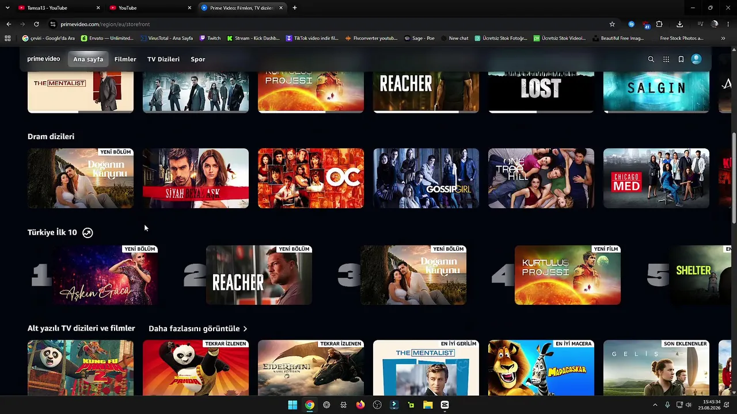
Task: Open the Twitch bookmark
Action: (x=210, y=39)
